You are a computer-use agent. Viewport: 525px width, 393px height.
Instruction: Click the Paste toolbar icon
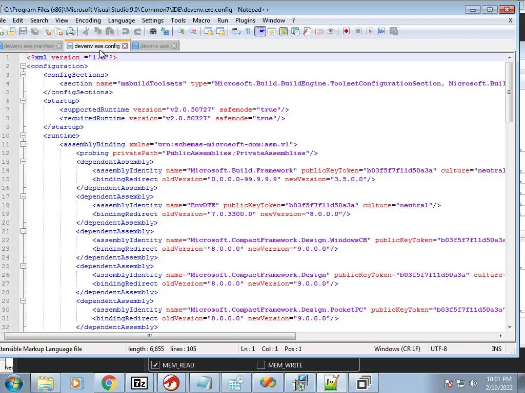pos(109,31)
